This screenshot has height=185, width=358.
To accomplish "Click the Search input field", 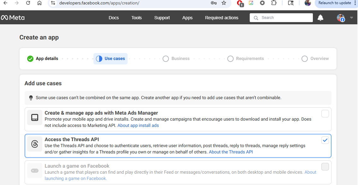I will tap(281, 18).
